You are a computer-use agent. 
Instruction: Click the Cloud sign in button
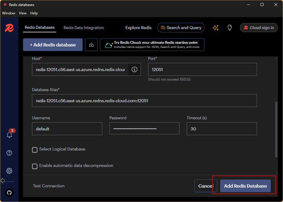click(259, 28)
